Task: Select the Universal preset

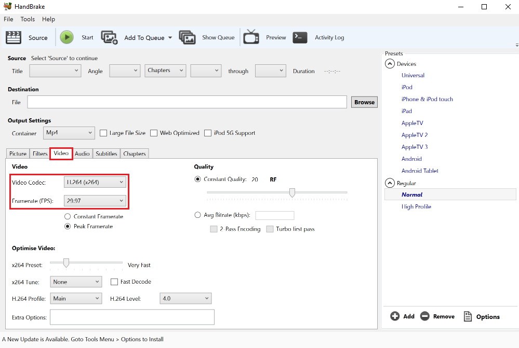Action: (x=412, y=75)
